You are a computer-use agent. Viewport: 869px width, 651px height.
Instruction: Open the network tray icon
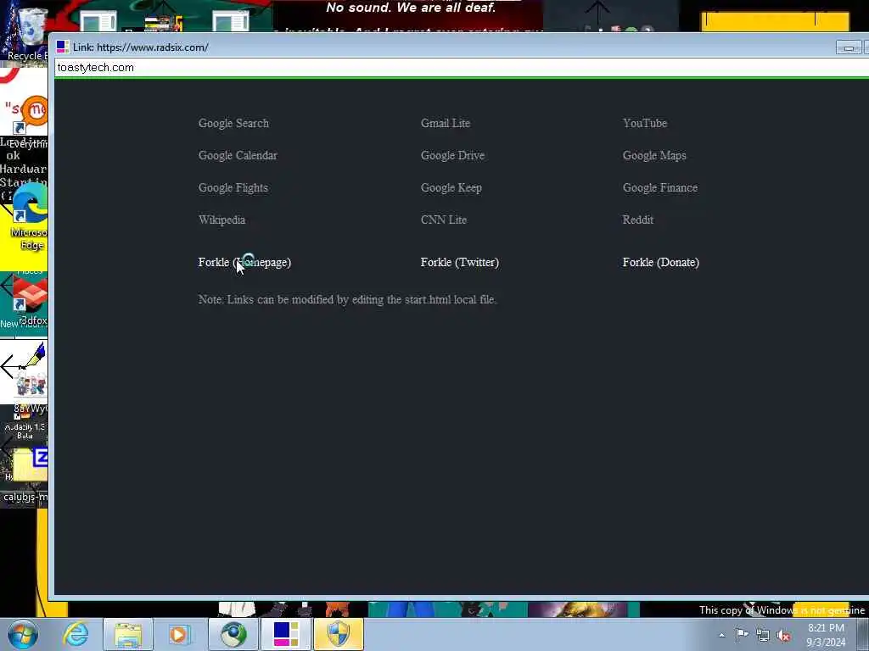click(x=763, y=636)
